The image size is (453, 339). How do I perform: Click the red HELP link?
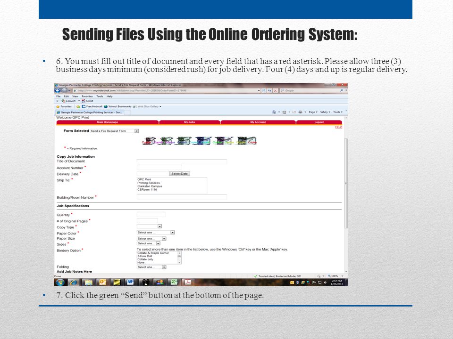pyautogui.click(x=339, y=127)
